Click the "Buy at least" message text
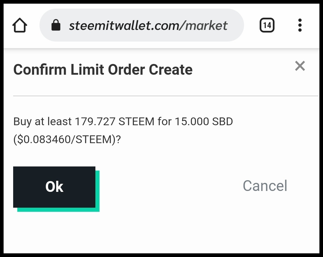The height and width of the screenshot is (257, 323). [x=42, y=122]
